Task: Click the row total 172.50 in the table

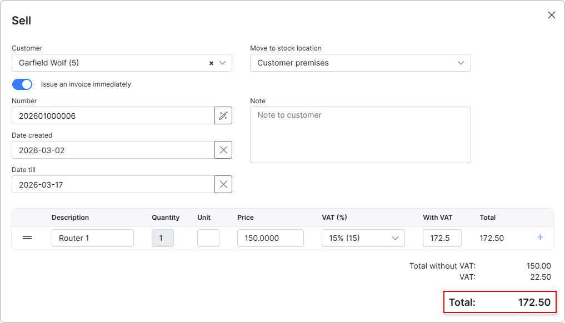Action: click(x=492, y=238)
